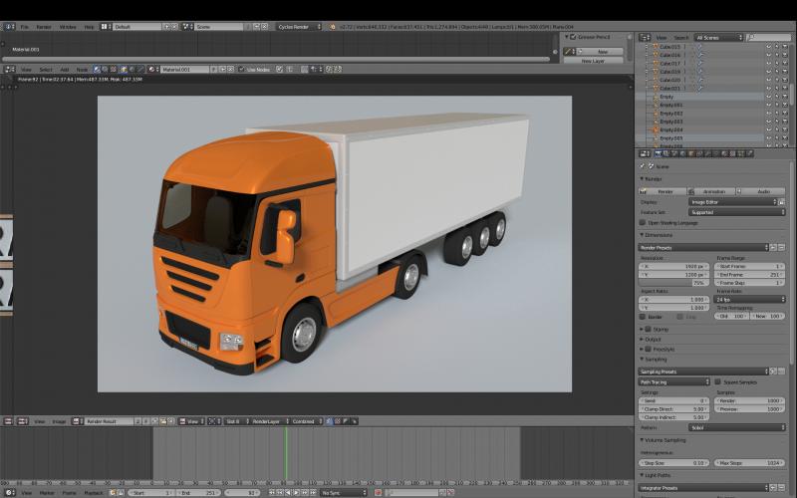Screen dimensions: 797x498
Task: Open the Render Presets dropdown
Action: click(703, 247)
